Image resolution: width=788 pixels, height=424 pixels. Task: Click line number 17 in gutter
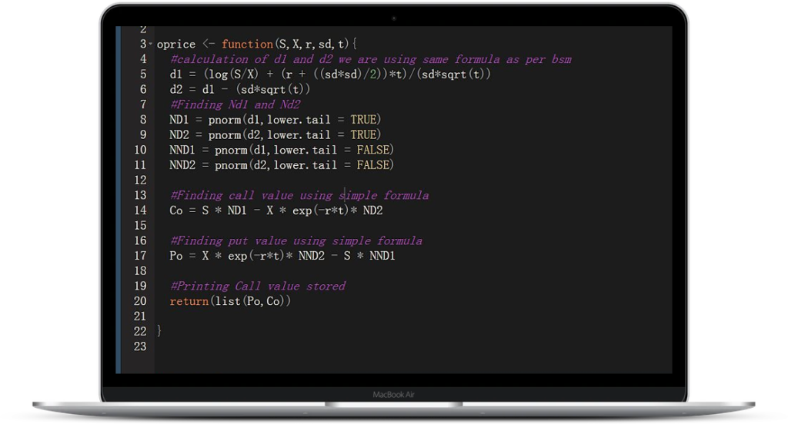click(x=140, y=256)
